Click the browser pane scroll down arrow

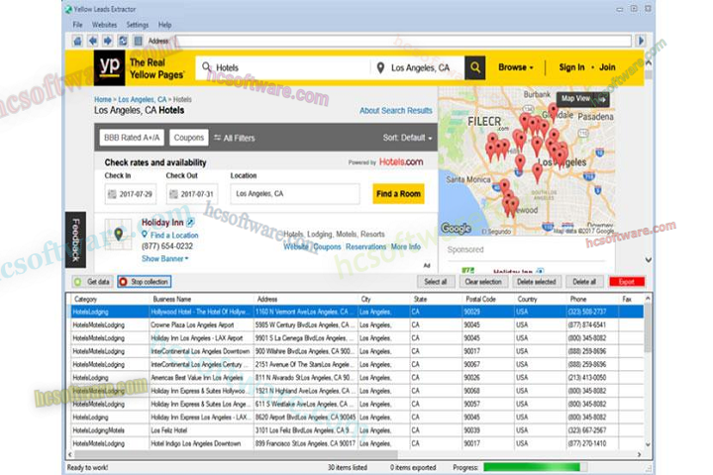(649, 259)
